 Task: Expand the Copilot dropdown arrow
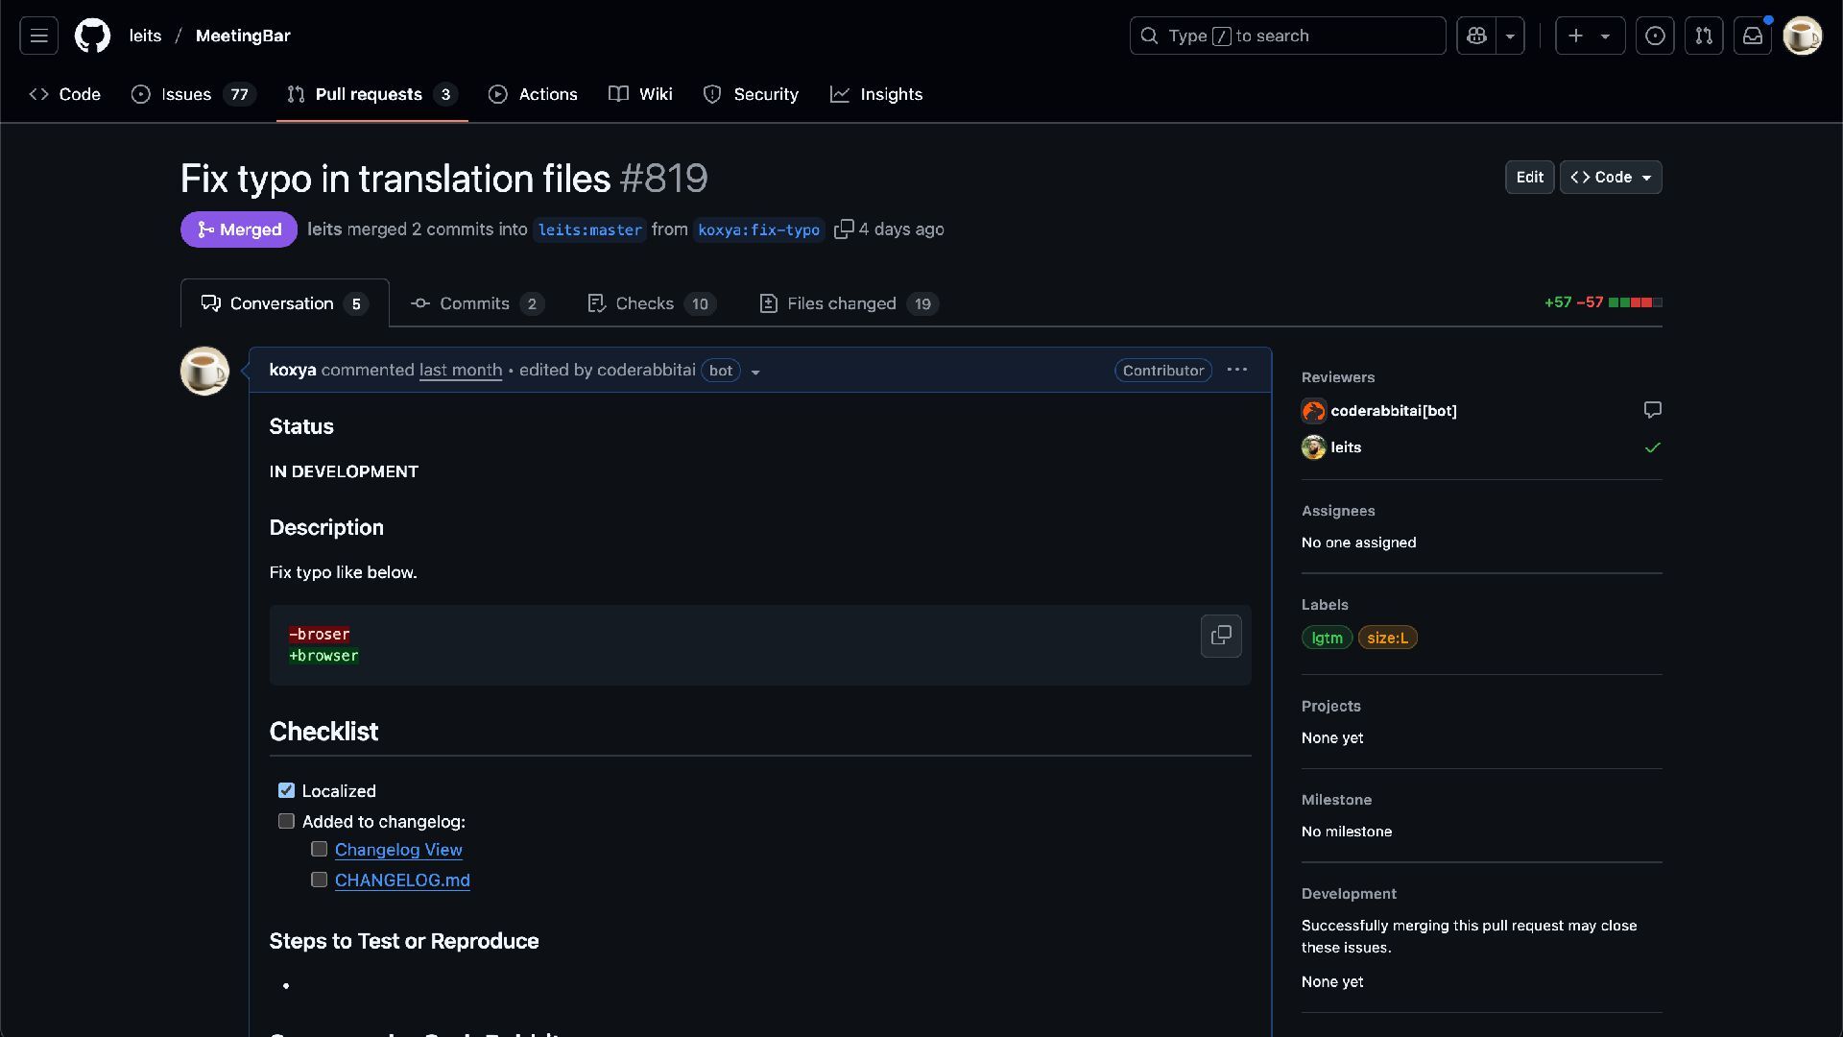pos(1510,36)
